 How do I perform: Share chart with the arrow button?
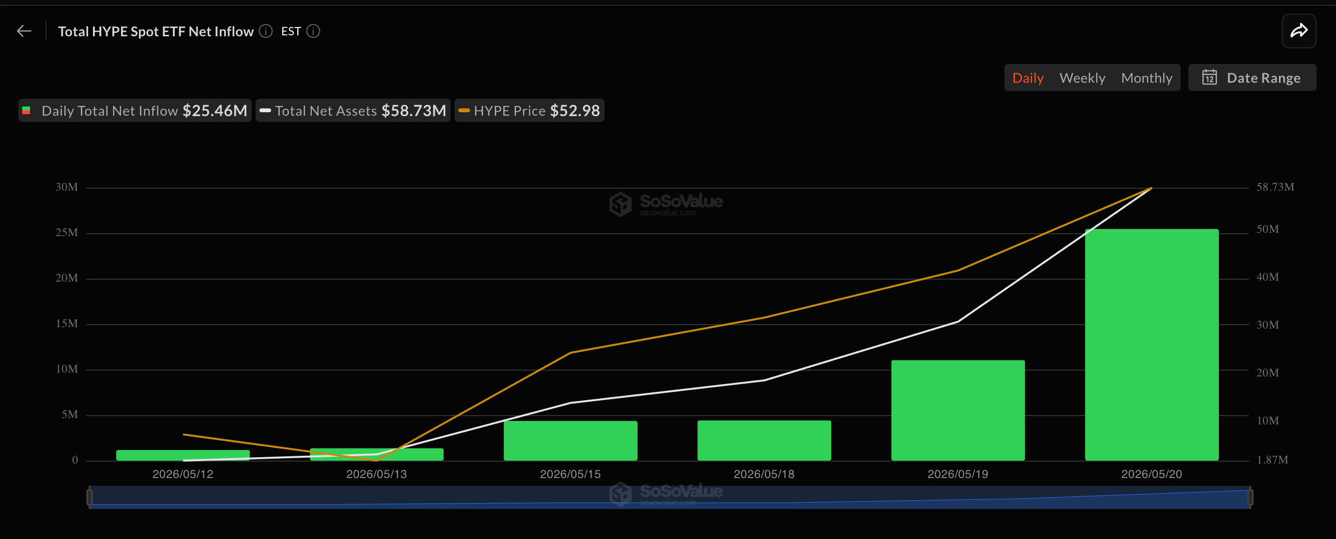[1299, 31]
